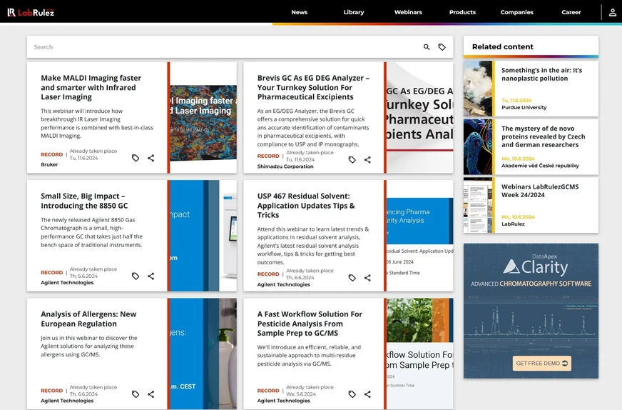This screenshot has height=410, width=622.
Task: Click USP 467 webinar preview image
Action: pos(419,236)
